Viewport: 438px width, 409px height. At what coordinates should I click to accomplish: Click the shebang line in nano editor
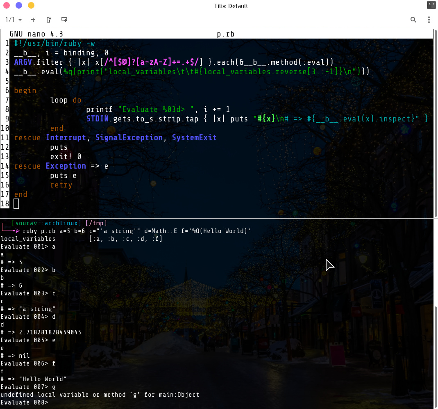(54, 43)
